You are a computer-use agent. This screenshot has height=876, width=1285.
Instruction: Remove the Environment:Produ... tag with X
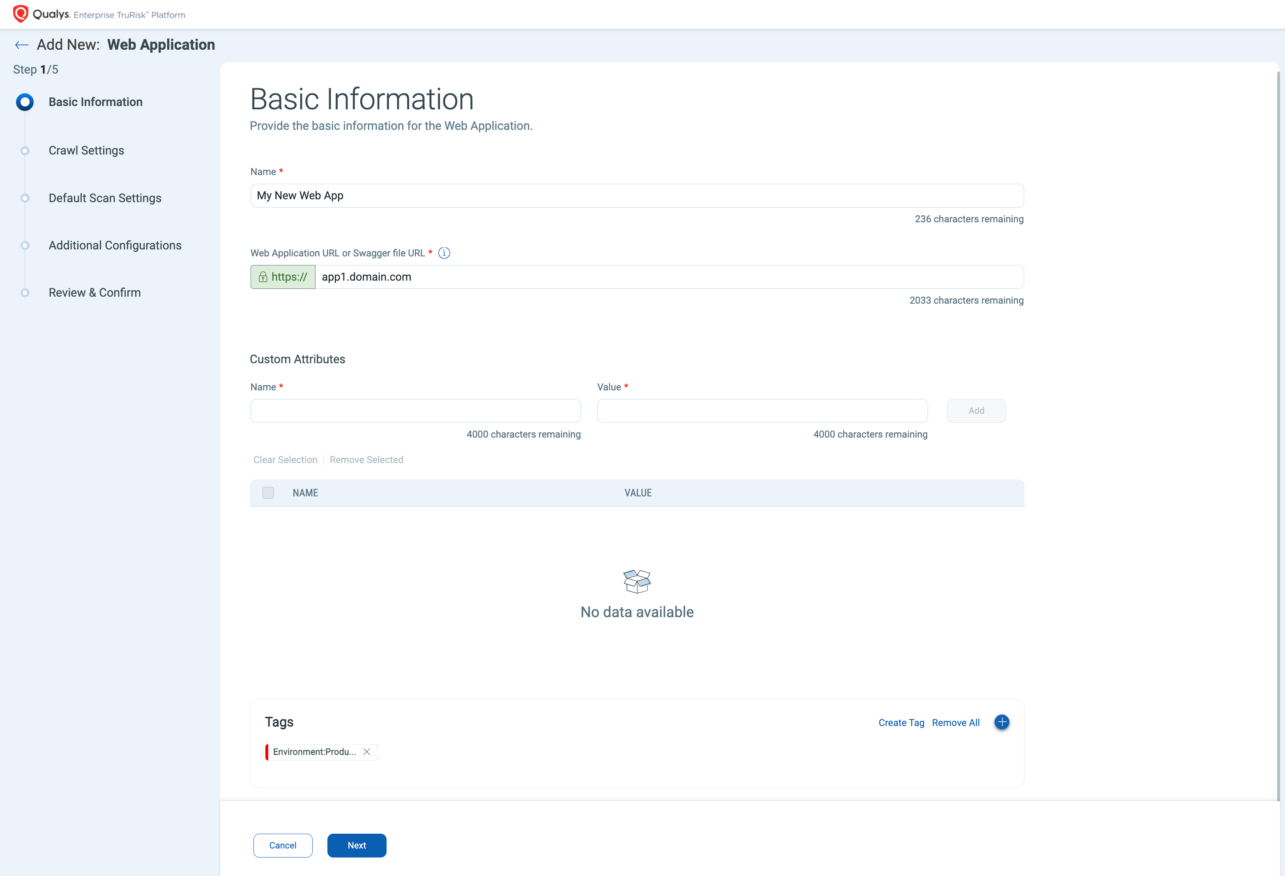coord(366,752)
